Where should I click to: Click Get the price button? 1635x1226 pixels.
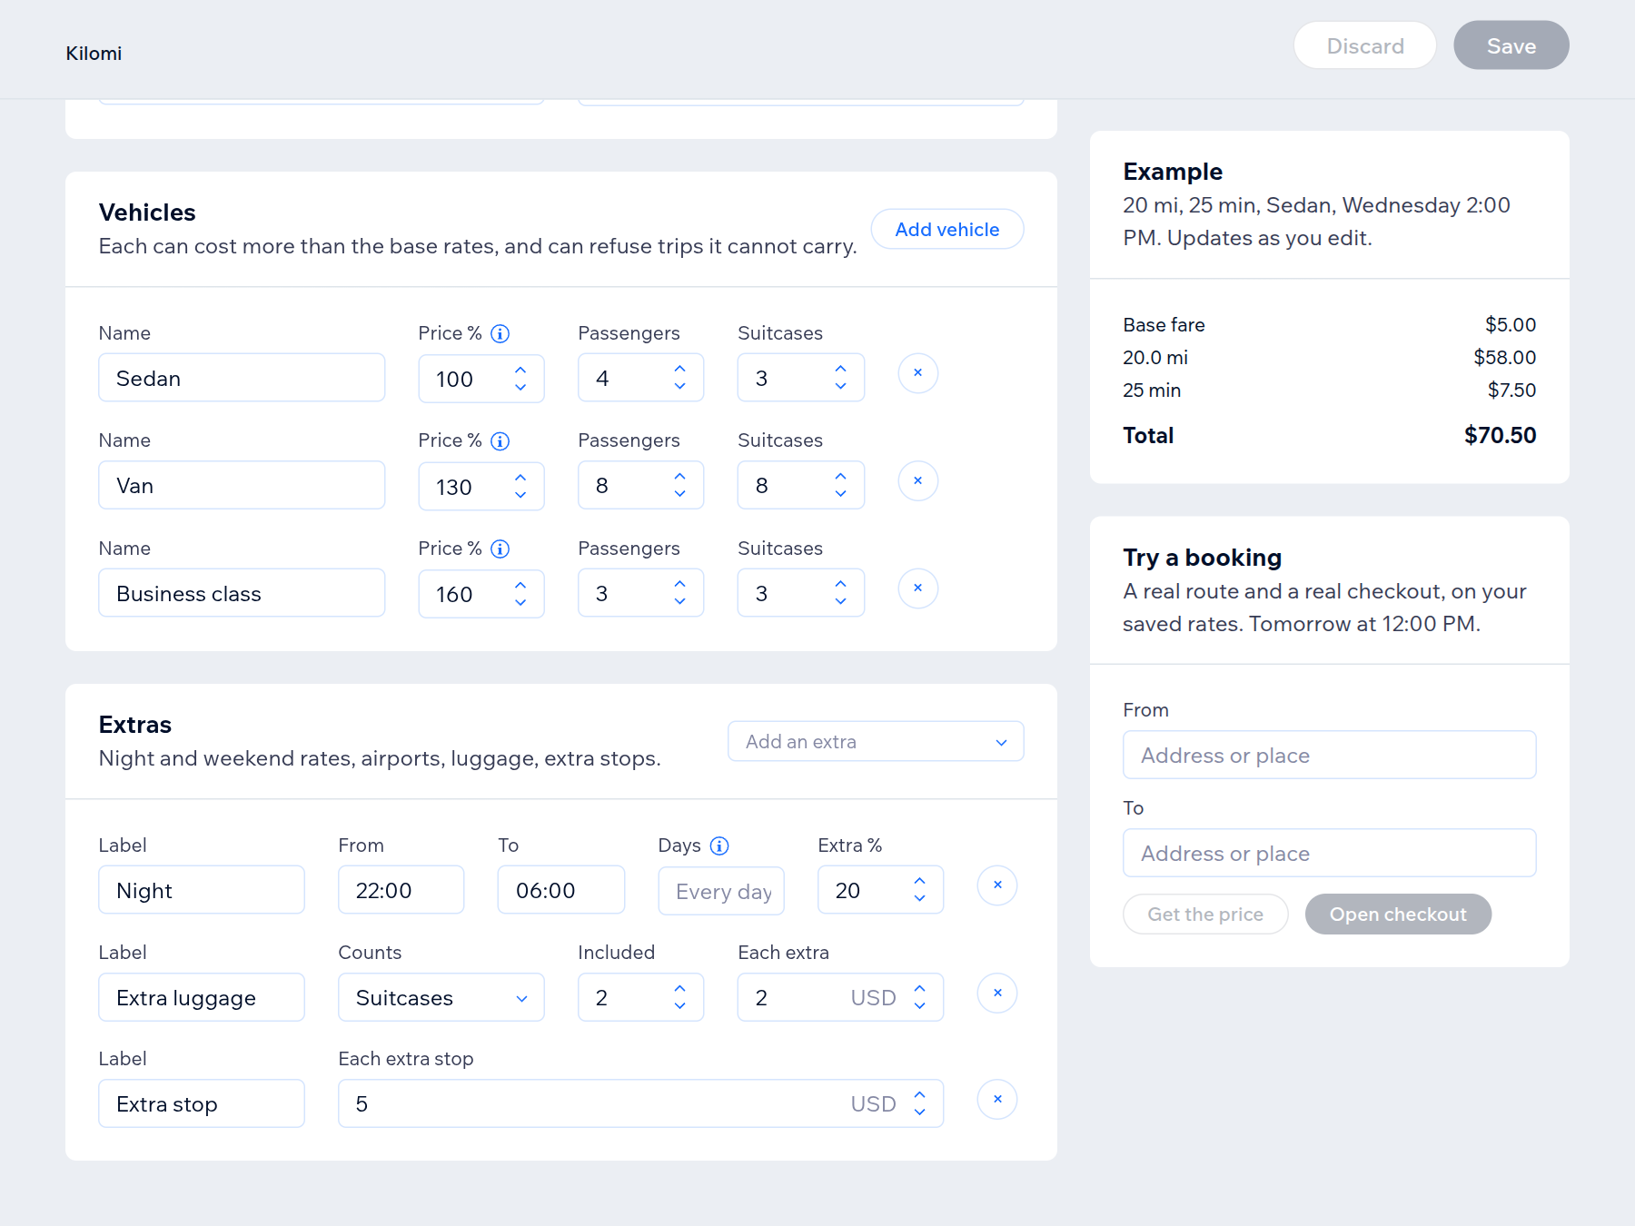pyautogui.click(x=1205, y=914)
